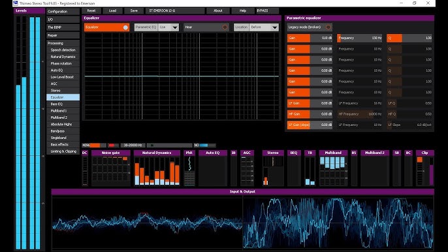Adjust the LF Gain slider
Screen dimensions: 448x252
click(310, 103)
